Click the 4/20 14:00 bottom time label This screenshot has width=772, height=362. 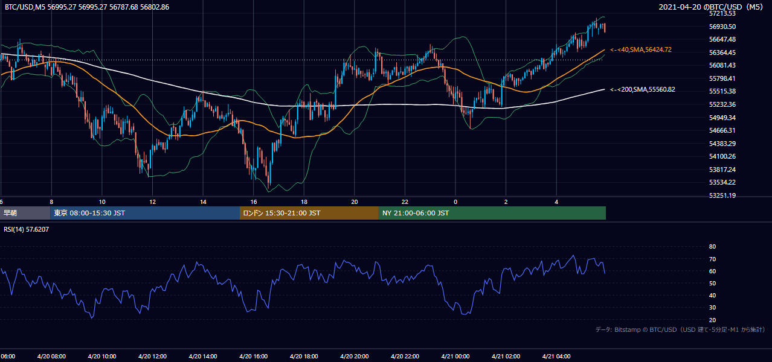pyautogui.click(x=203, y=357)
